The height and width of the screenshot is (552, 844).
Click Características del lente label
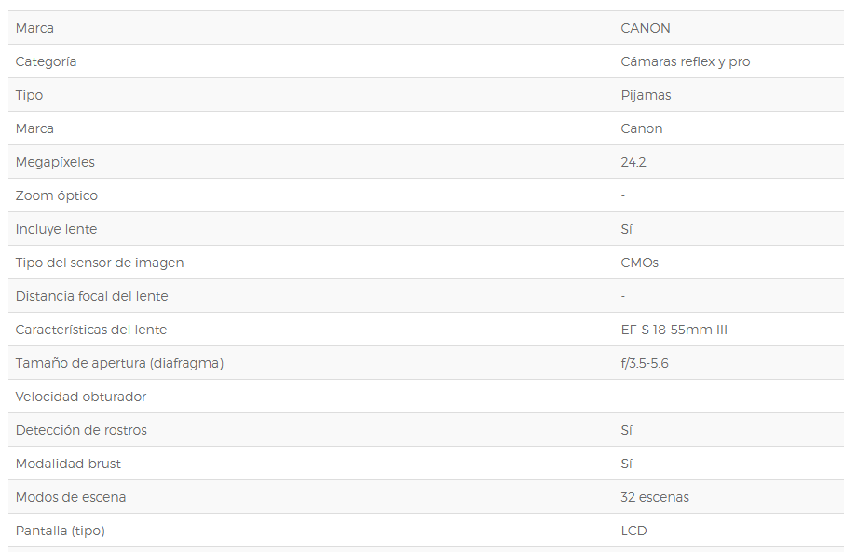click(x=91, y=330)
